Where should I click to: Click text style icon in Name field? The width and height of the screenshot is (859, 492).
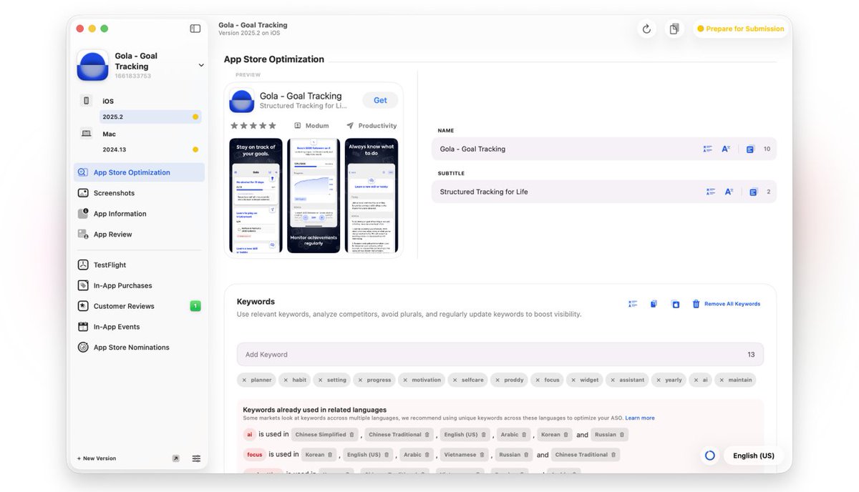click(726, 149)
